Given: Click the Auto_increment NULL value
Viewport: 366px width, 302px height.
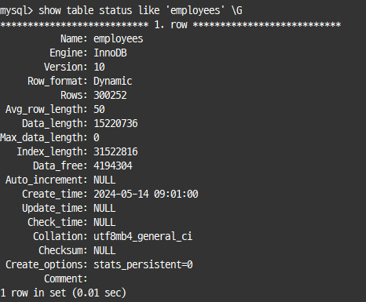Looking at the screenshot, I should (x=104, y=180).
